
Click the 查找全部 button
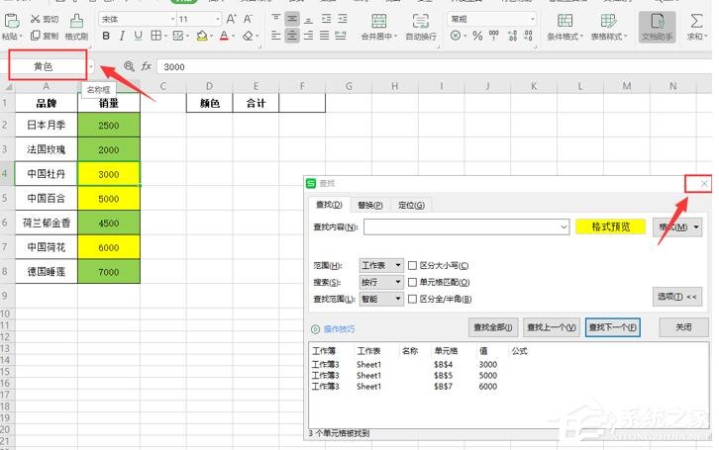tap(492, 327)
